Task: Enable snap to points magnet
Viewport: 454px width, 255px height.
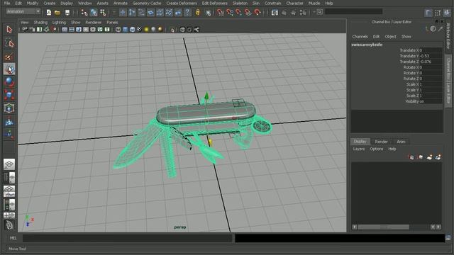Action: (x=238, y=13)
